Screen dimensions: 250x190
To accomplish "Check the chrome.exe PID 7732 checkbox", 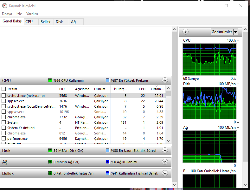I will (4, 117).
